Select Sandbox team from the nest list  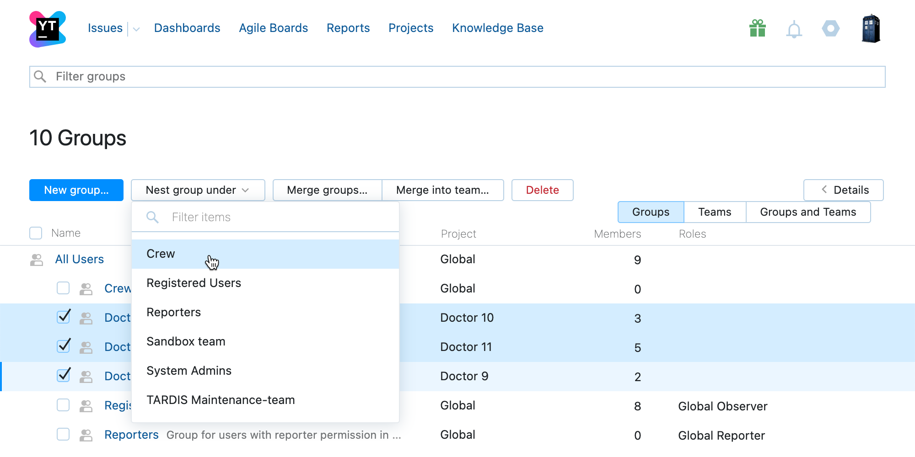pos(186,341)
